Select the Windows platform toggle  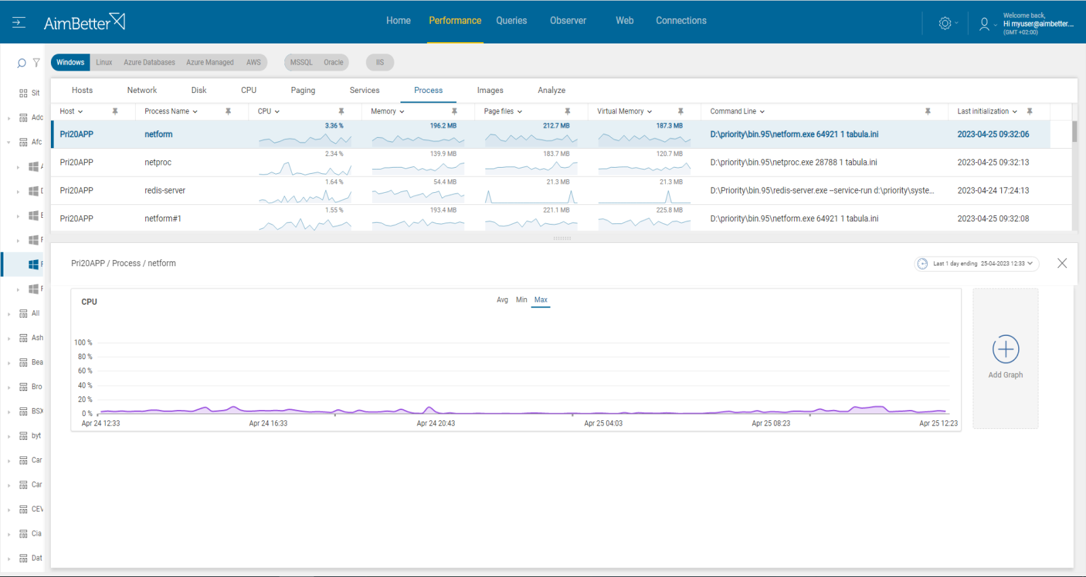pos(71,62)
